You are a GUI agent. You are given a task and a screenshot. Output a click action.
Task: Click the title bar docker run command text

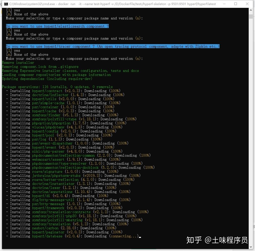click(113, 4)
